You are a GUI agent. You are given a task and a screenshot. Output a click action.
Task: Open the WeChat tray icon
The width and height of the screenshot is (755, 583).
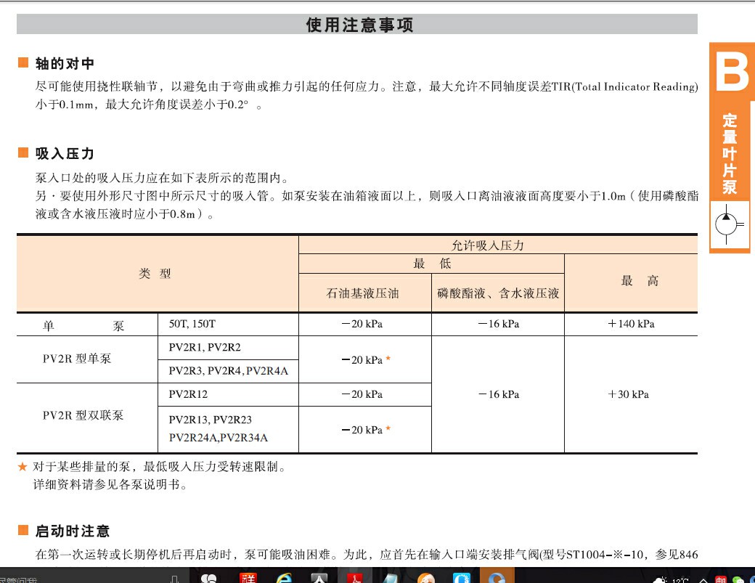point(738,579)
